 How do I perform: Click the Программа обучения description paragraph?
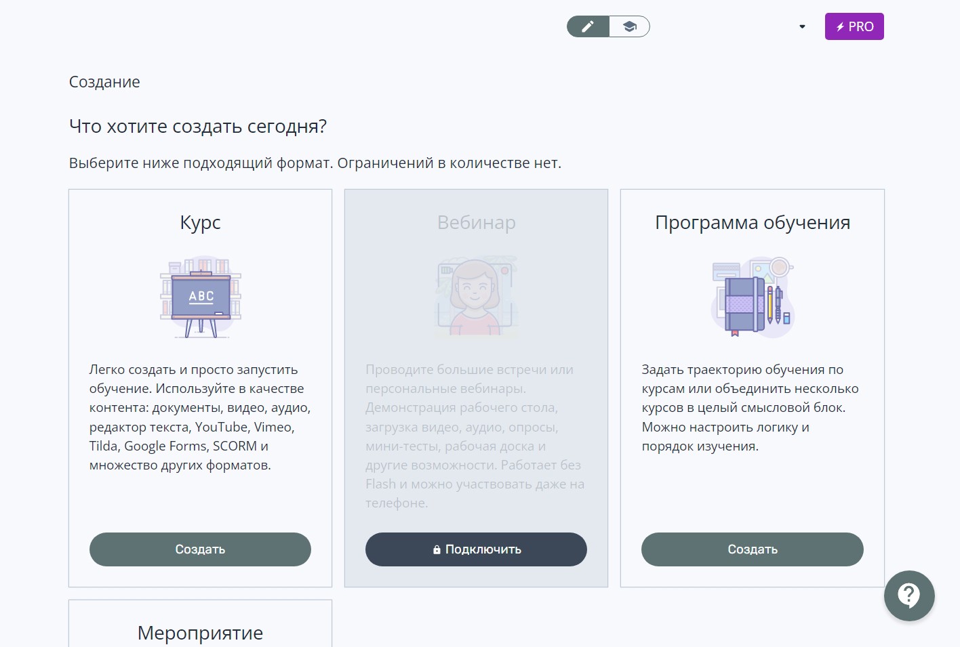coord(751,408)
